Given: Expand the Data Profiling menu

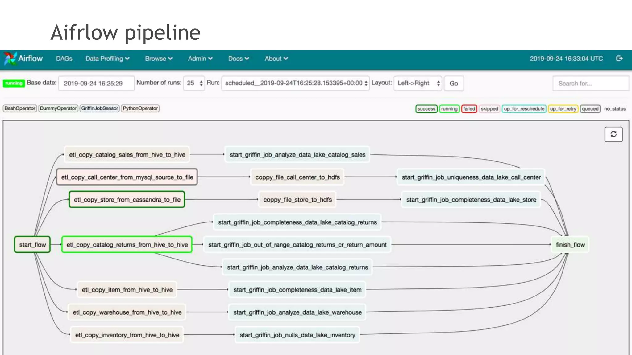Looking at the screenshot, I should [x=107, y=59].
